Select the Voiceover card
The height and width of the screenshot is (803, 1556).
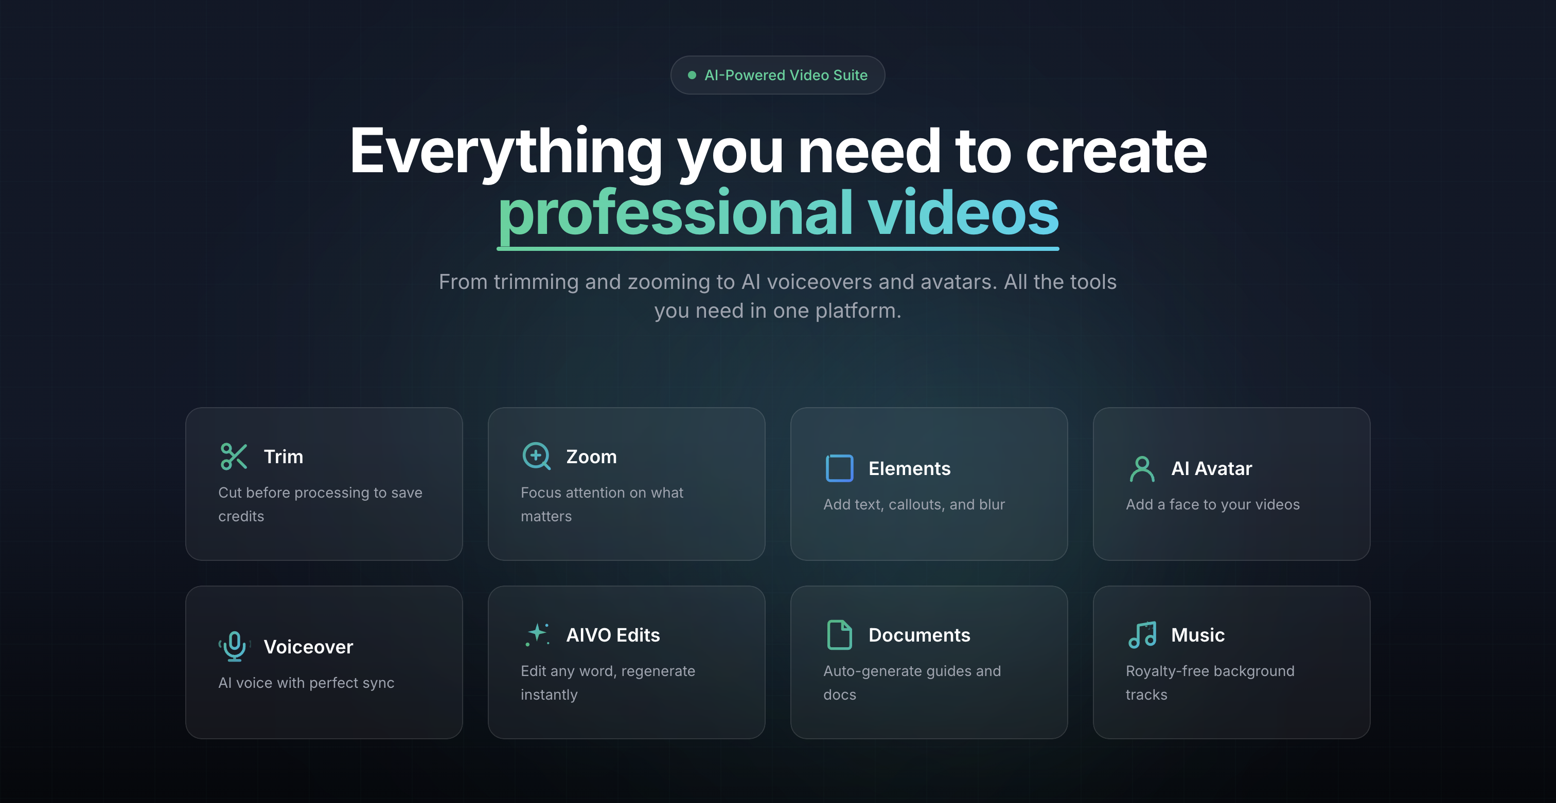pos(324,663)
